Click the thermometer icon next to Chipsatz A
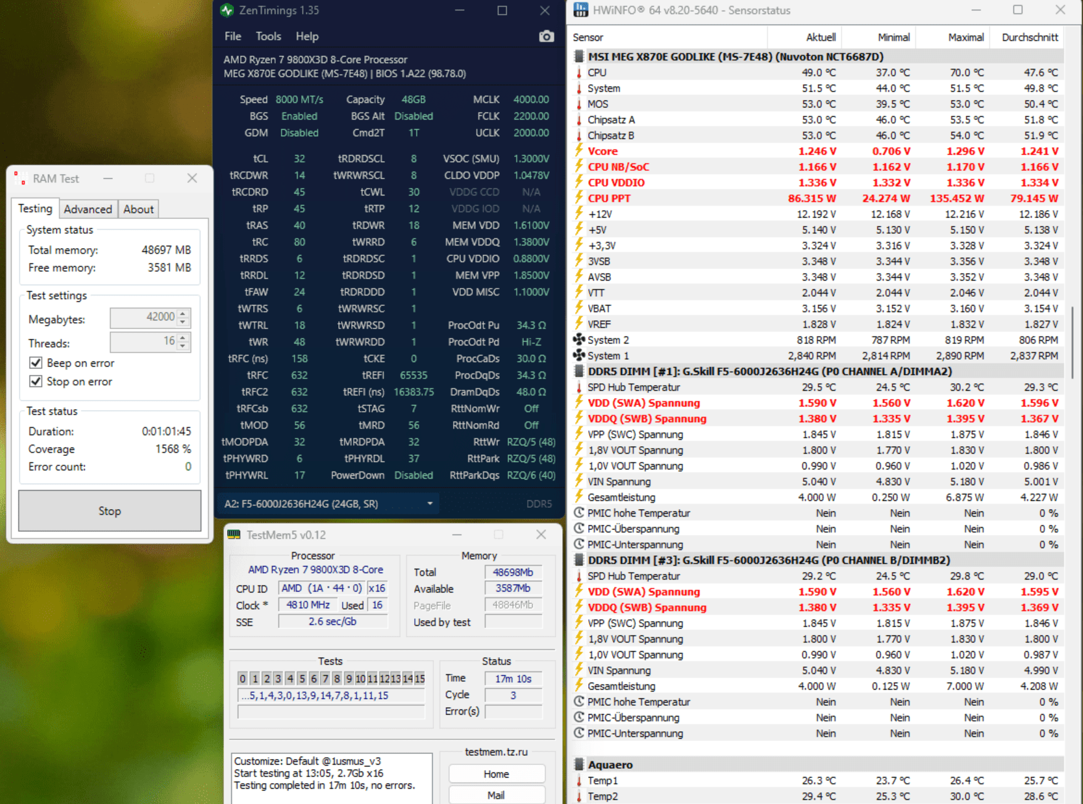Viewport: 1083px width, 804px height. (579, 120)
